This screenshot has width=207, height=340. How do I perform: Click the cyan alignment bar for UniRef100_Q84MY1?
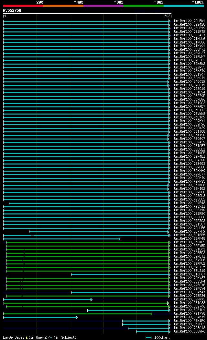pyautogui.click(x=40, y=317)
